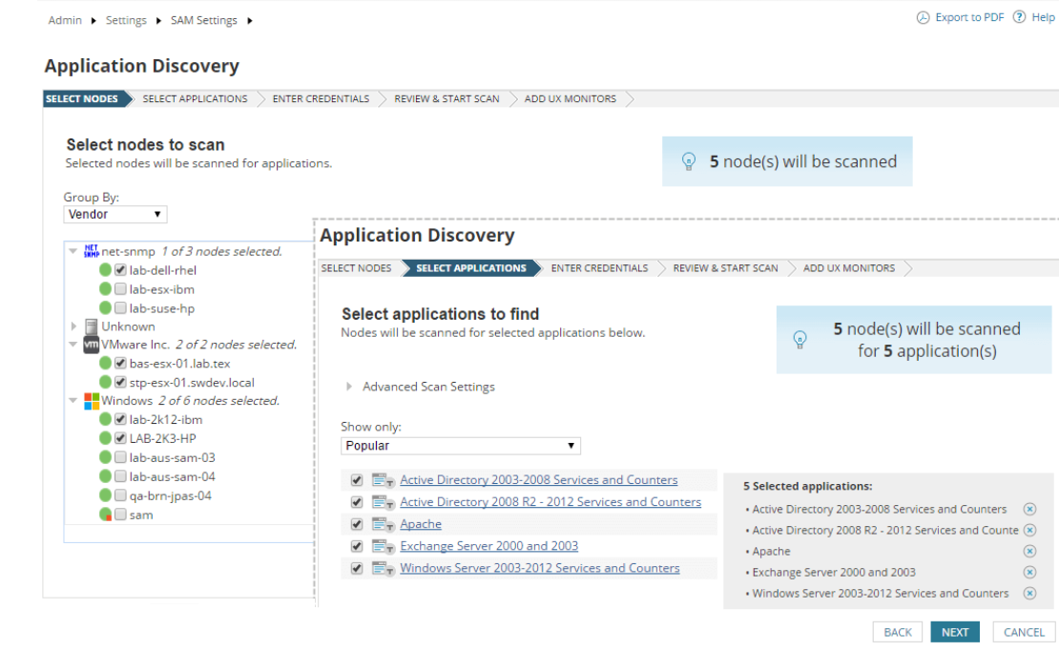The height and width of the screenshot is (652, 1059).
Task: Uncheck Exchange Server 2000 and 2003 checkbox
Action: point(357,546)
